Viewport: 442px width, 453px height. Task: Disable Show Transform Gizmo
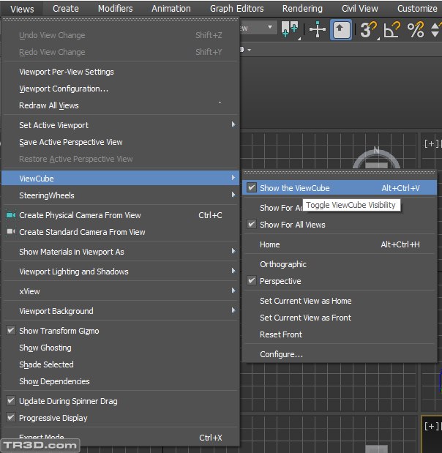pyautogui.click(x=59, y=331)
